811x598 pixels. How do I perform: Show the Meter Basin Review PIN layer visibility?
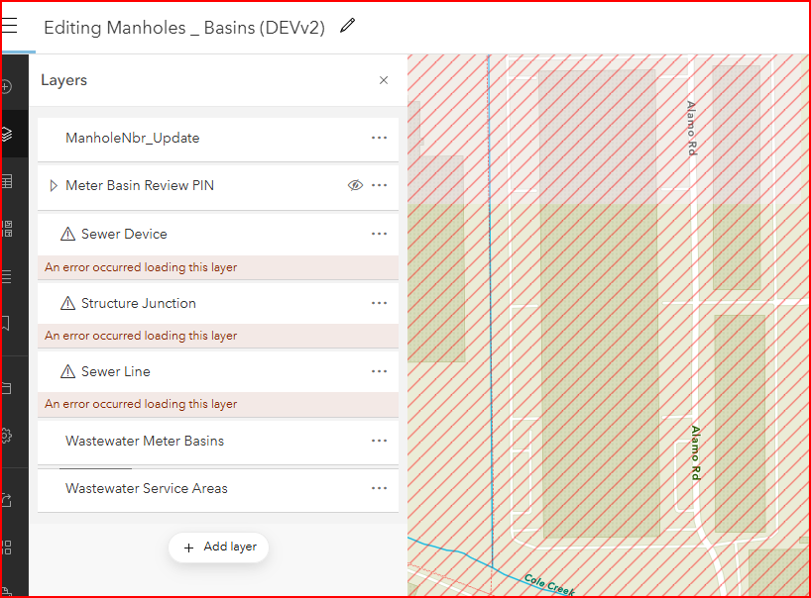point(354,185)
